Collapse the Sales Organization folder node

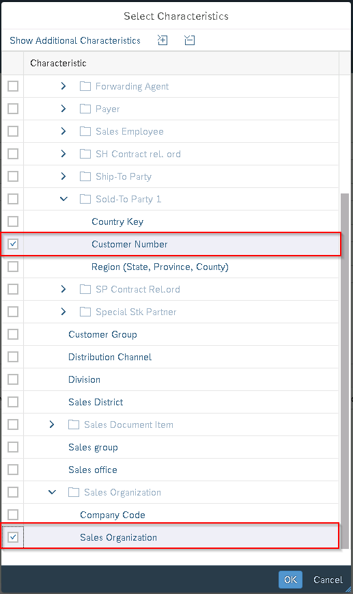(x=52, y=492)
